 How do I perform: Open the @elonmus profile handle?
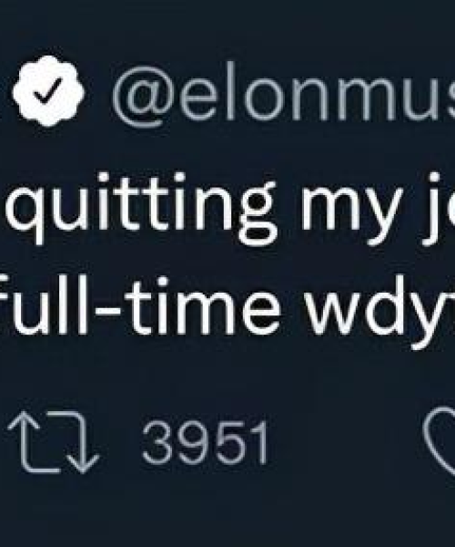click(x=283, y=94)
